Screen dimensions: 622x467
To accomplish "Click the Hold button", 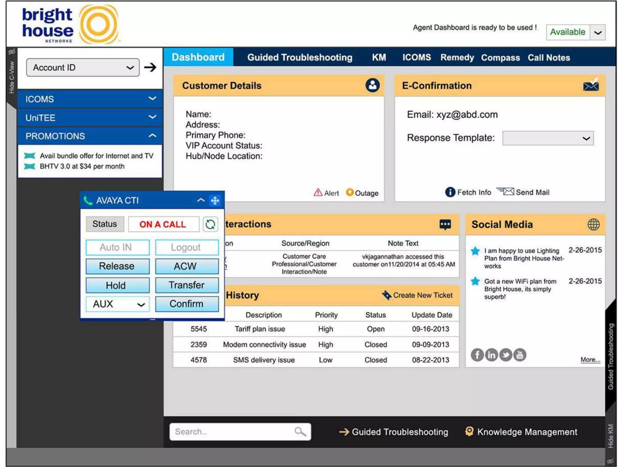I will tap(118, 285).
